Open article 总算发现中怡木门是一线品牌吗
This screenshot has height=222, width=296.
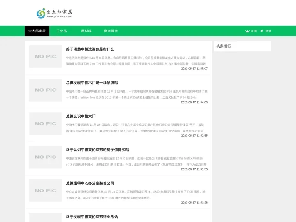[92, 83]
